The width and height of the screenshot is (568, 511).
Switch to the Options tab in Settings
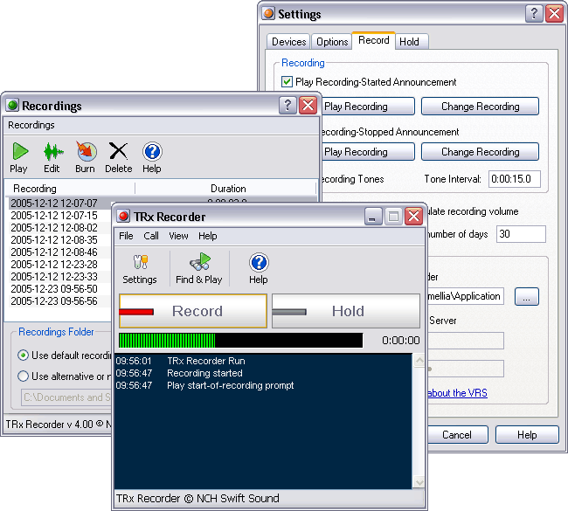click(x=332, y=42)
